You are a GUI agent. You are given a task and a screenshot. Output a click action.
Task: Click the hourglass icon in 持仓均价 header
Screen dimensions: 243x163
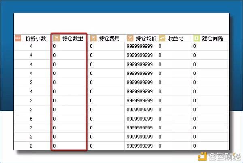coord(130,38)
